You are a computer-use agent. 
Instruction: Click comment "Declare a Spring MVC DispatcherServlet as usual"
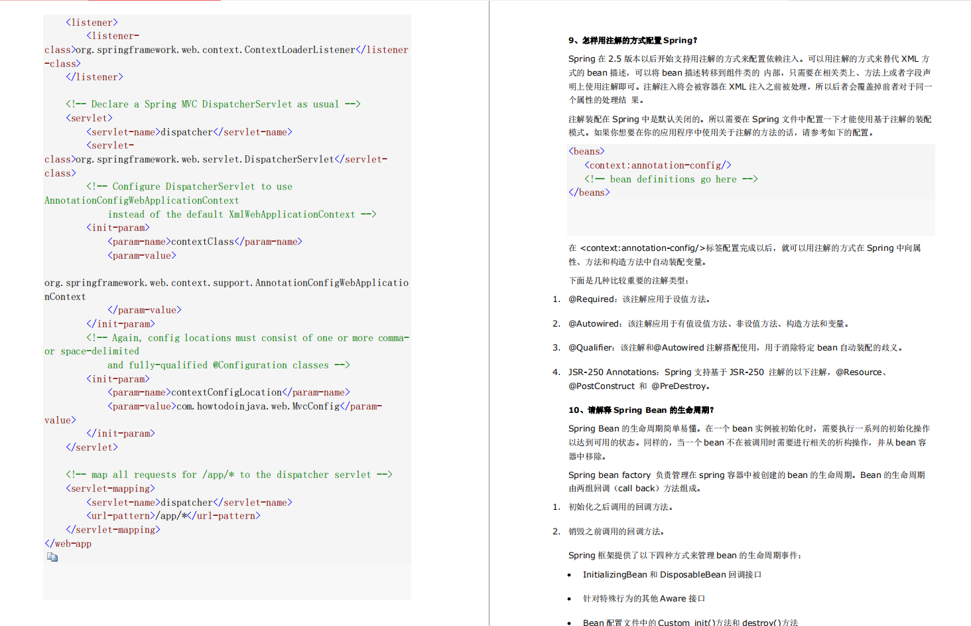pos(214,104)
